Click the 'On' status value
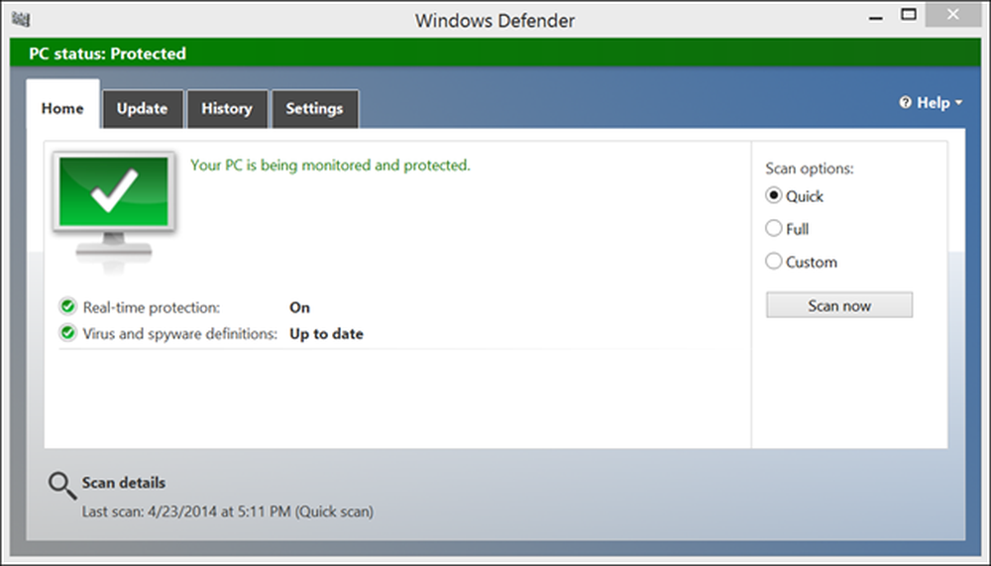Viewport: 991px width, 566px height. (x=299, y=307)
